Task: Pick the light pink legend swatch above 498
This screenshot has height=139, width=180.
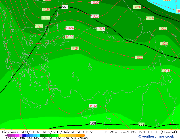Action: 20,135
